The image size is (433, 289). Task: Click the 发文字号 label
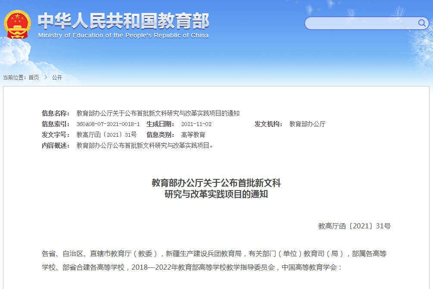(56, 135)
